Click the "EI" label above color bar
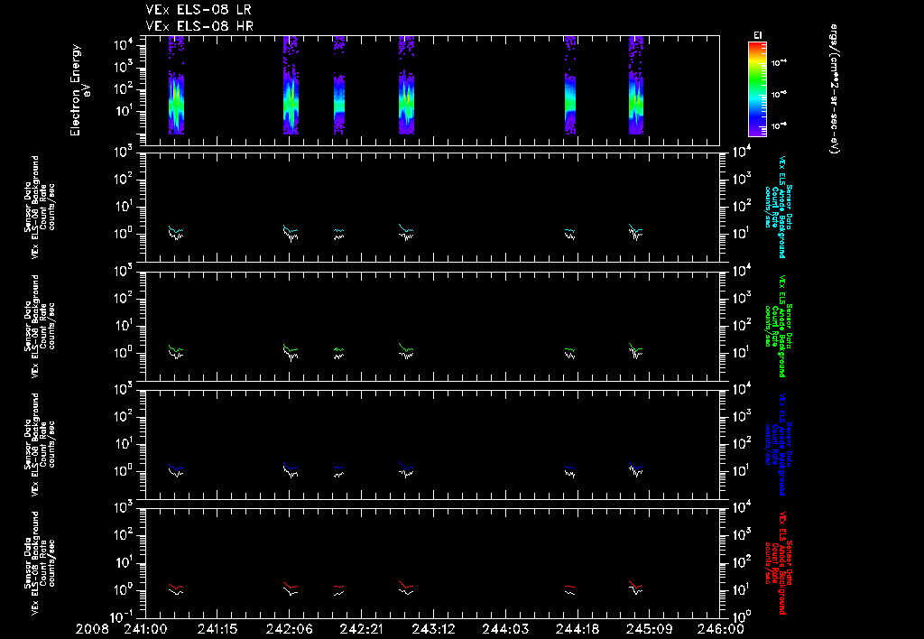 coord(757,35)
